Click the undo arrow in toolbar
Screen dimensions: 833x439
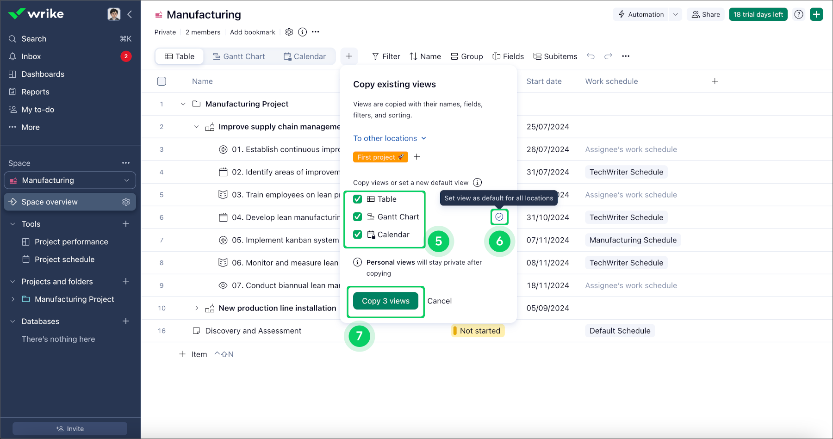click(x=591, y=56)
